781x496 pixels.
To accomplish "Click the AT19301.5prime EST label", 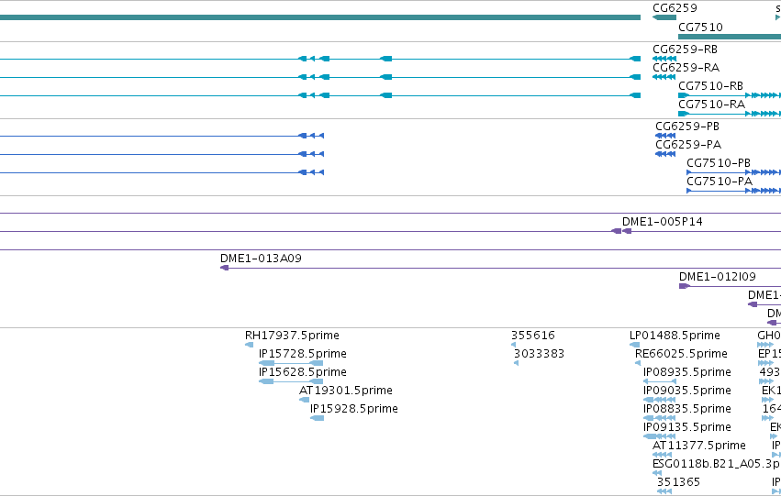I will point(346,391).
